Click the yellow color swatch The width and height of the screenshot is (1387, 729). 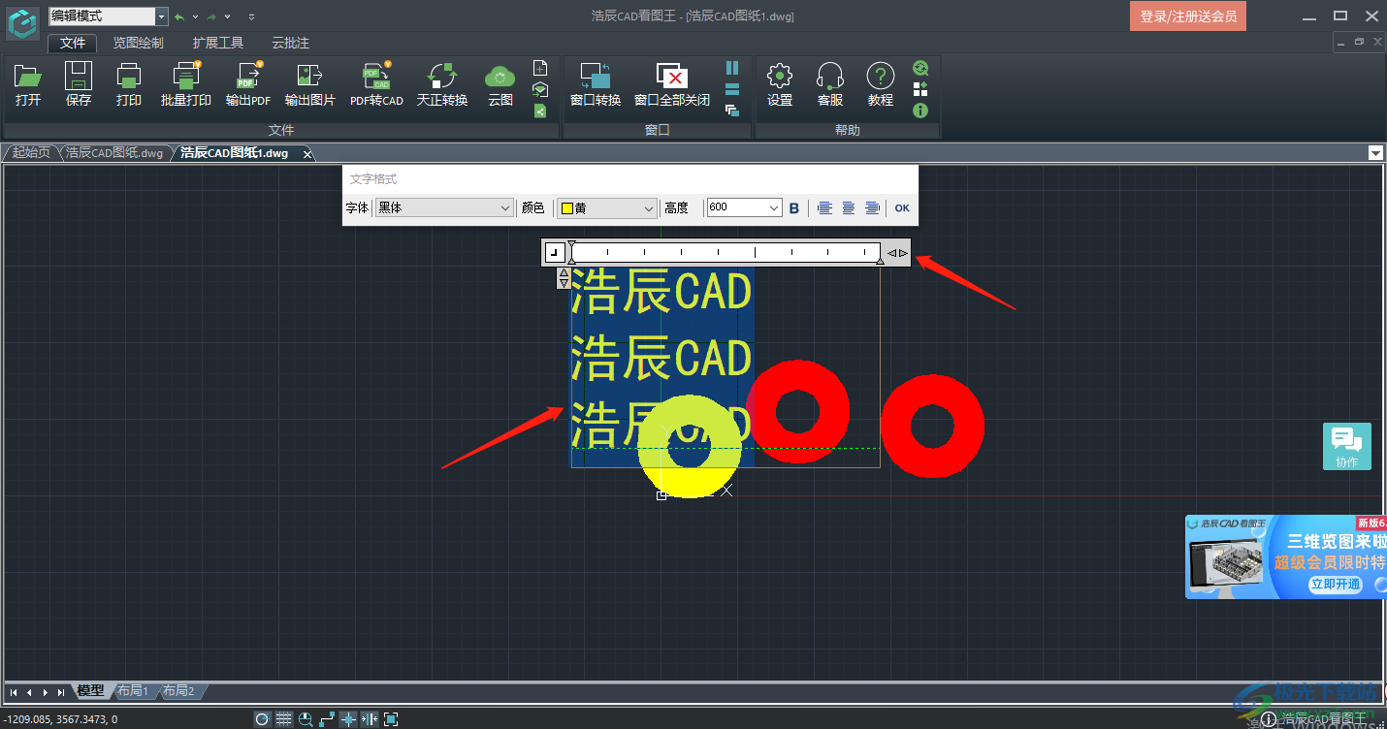click(x=567, y=208)
